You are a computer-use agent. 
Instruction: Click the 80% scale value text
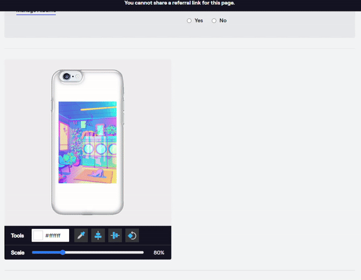159,252
